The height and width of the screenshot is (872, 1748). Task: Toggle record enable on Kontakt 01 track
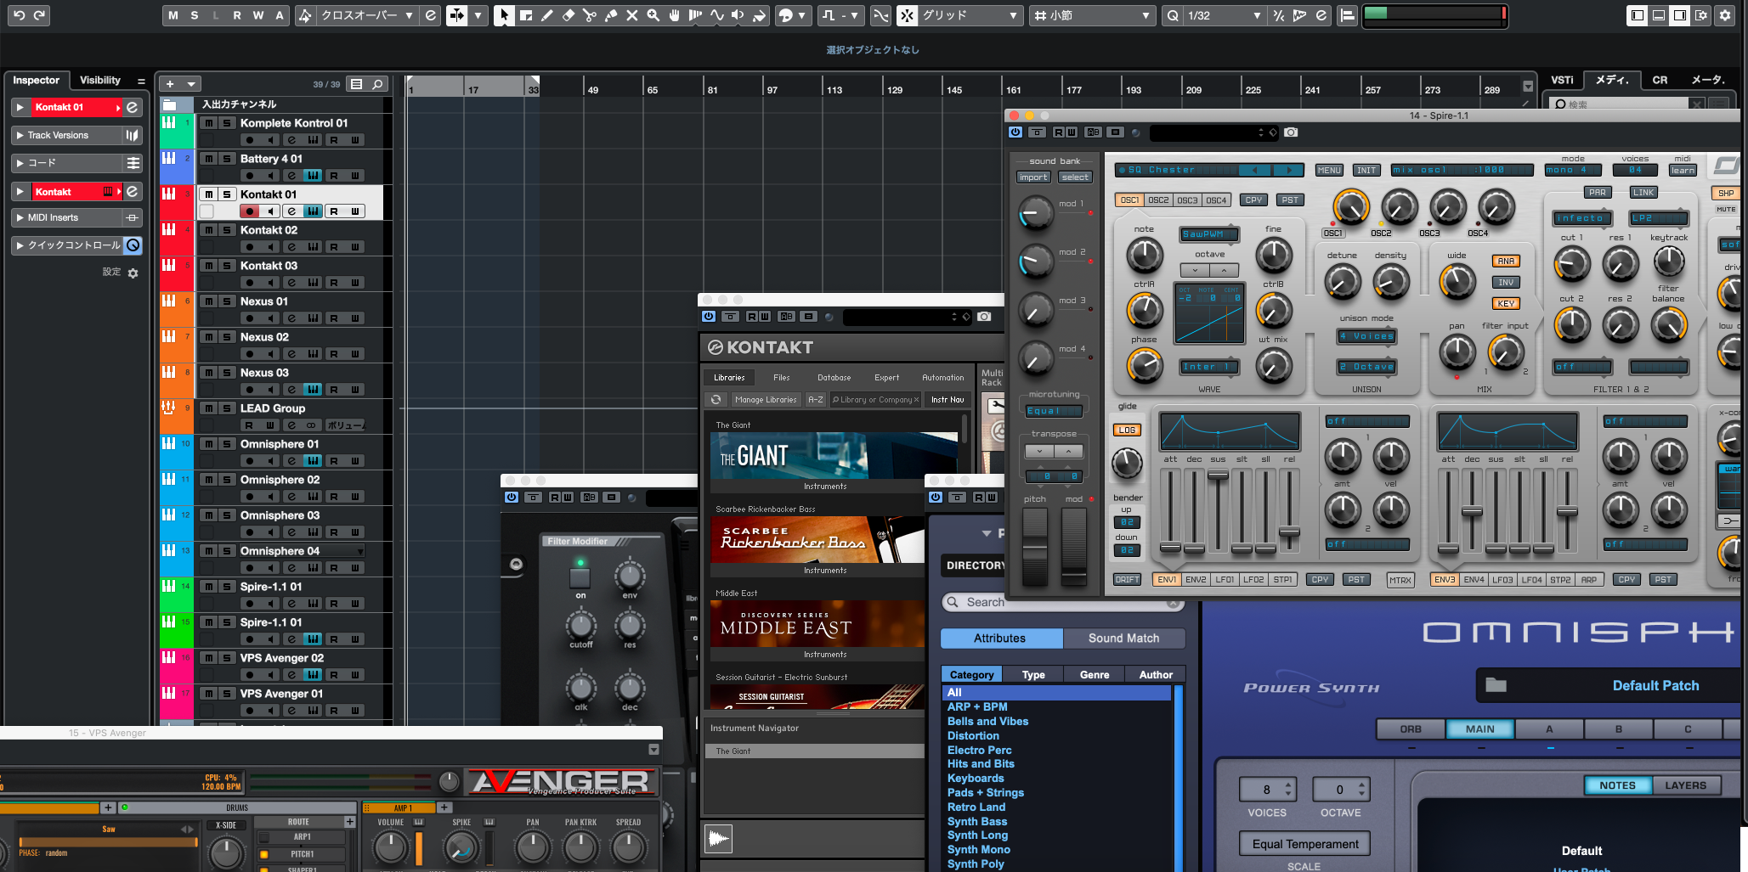pos(250,211)
